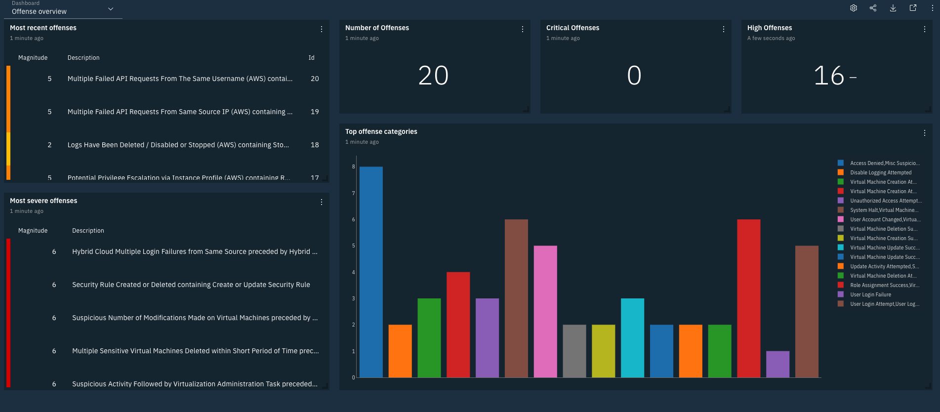
Task: Select offense 'Multiple Failed API Requests From Same Source IP'
Action: pos(166,112)
